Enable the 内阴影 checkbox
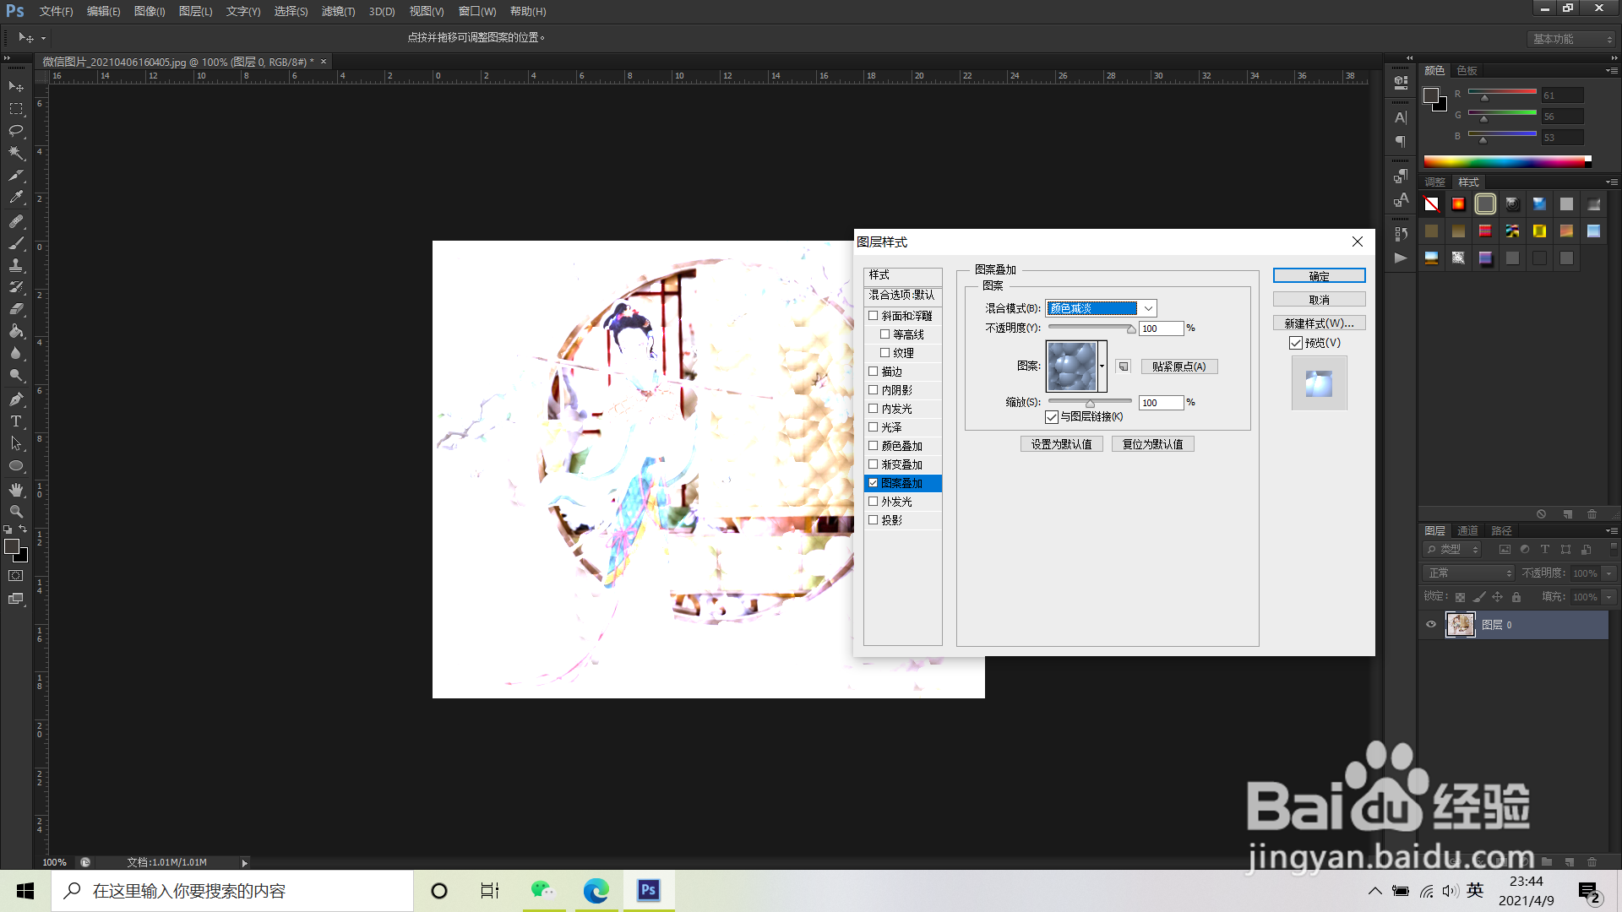This screenshot has height=912, width=1622. (x=874, y=390)
